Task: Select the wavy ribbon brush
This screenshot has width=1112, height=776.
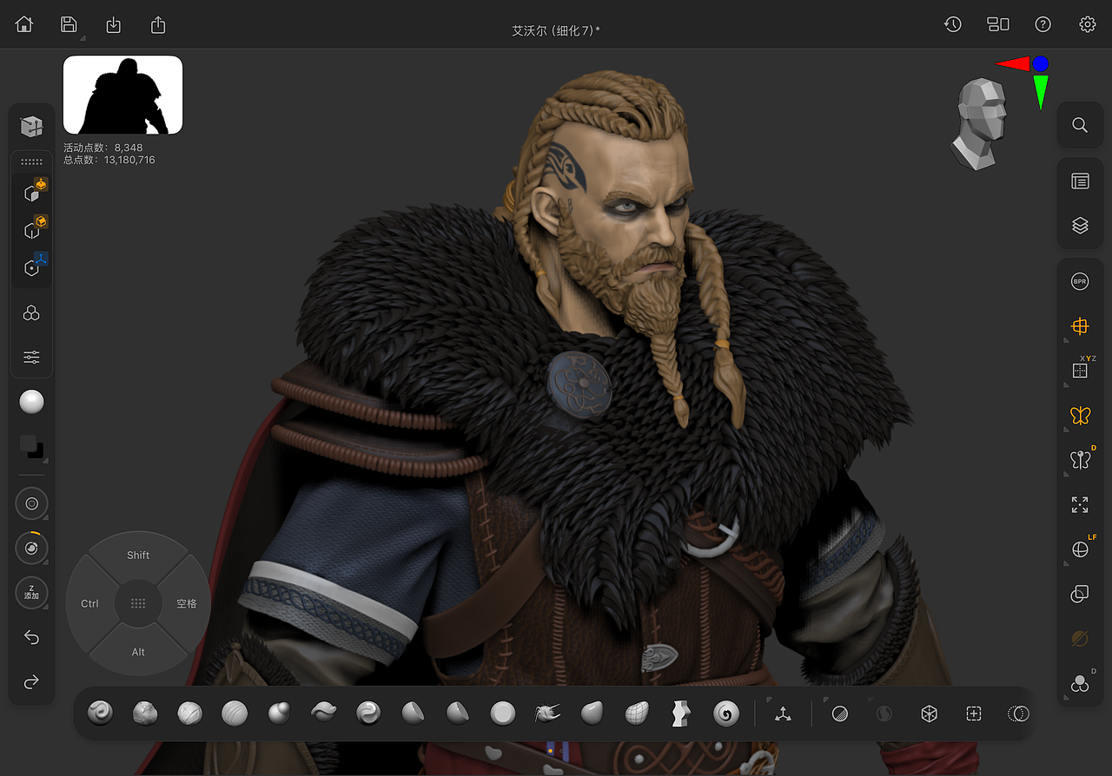Action: pos(324,714)
